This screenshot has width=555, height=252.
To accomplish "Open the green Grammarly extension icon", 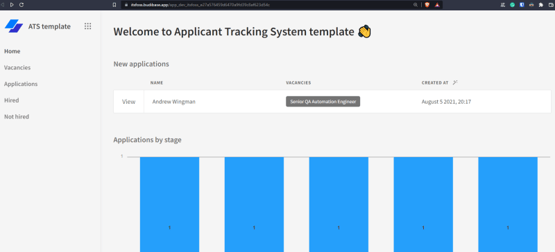I will [512, 5].
